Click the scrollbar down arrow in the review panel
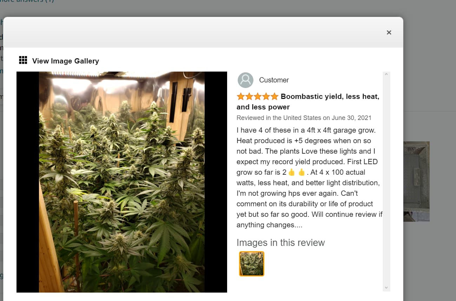The image size is (456, 301). coord(386,288)
